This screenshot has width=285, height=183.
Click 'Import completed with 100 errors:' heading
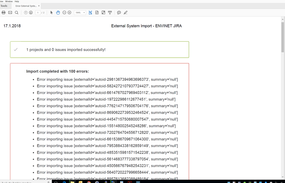tap(58, 71)
